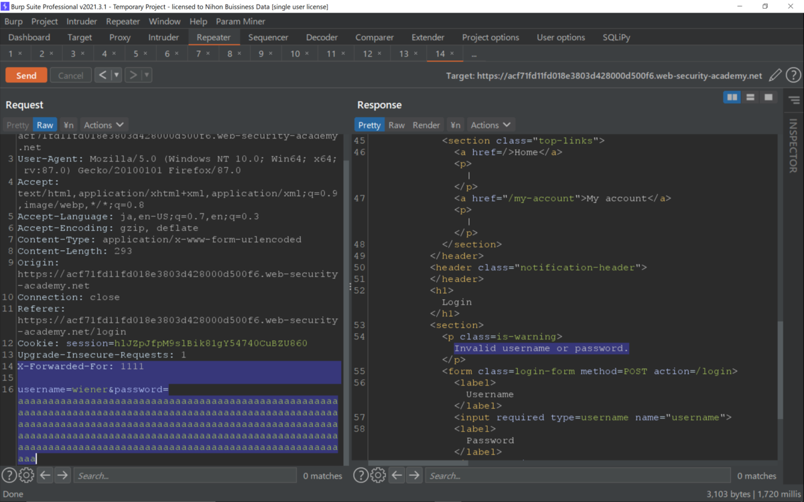The image size is (804, 502).
Task: Click the session cookie value text
Action: pyautogui.click(x=210, y=343)
